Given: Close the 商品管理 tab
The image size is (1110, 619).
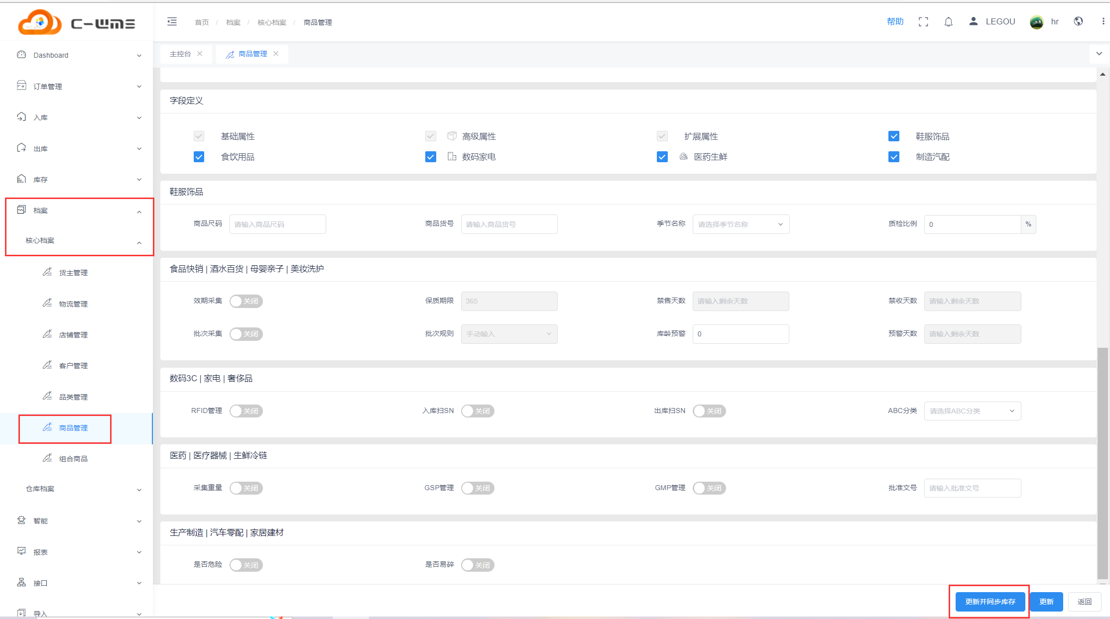Looking at the screenshot, I should click(x=276, y=54).
